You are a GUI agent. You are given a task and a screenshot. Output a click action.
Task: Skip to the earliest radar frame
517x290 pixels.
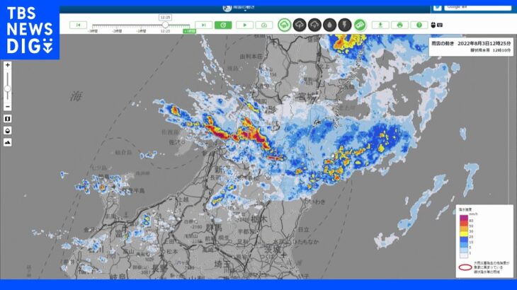pyautogui.click(x=78, y=25)
